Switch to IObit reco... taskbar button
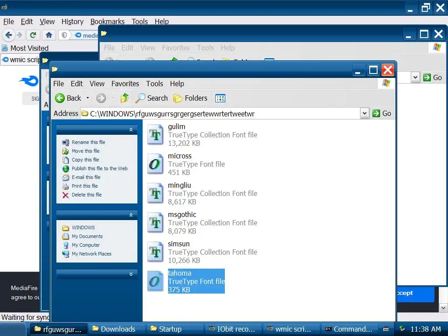Viewport: 448px width, 336px height. coord(233,329)
